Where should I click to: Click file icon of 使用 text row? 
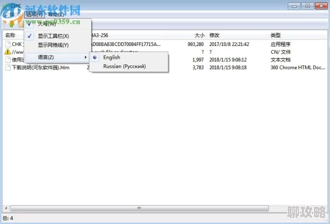(x=8, y=59)
